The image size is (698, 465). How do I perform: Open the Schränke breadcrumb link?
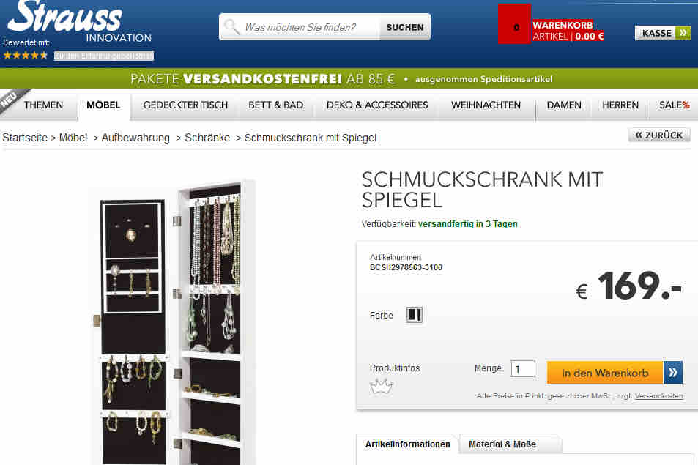point(207,138)
